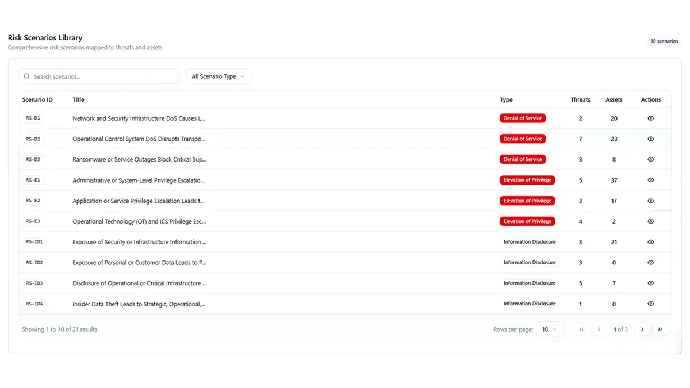Screen dimensions: 690x388
Task: Go to the first page
Action: 581,329
